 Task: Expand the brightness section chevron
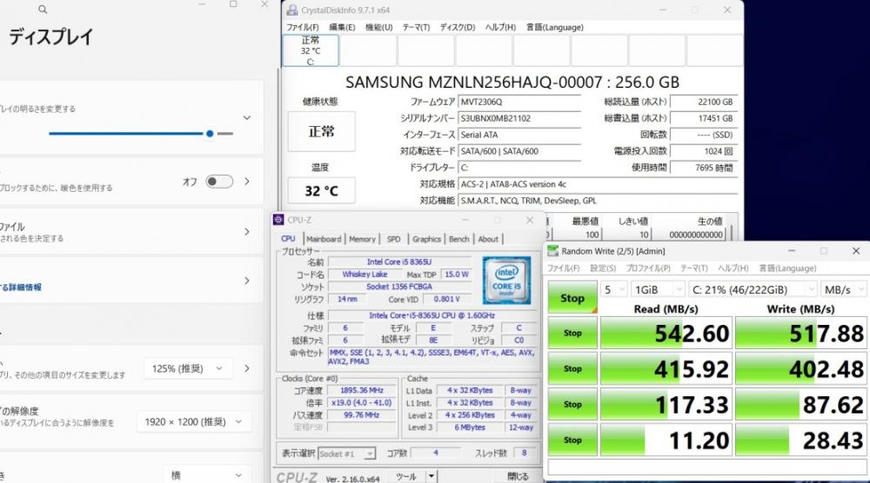point(247,117)
